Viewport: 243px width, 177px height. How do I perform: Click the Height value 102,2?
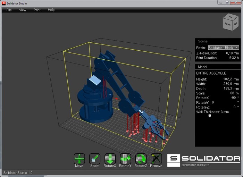(227, 79)
